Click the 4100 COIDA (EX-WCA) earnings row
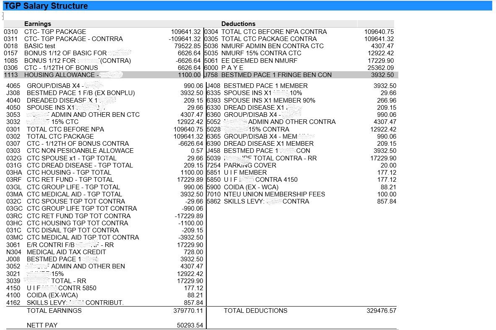496x330 pixels. pos(52,295)
